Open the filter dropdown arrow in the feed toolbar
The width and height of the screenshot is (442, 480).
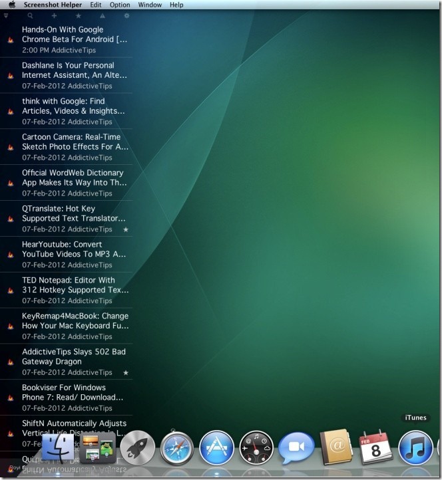(6, 15)
